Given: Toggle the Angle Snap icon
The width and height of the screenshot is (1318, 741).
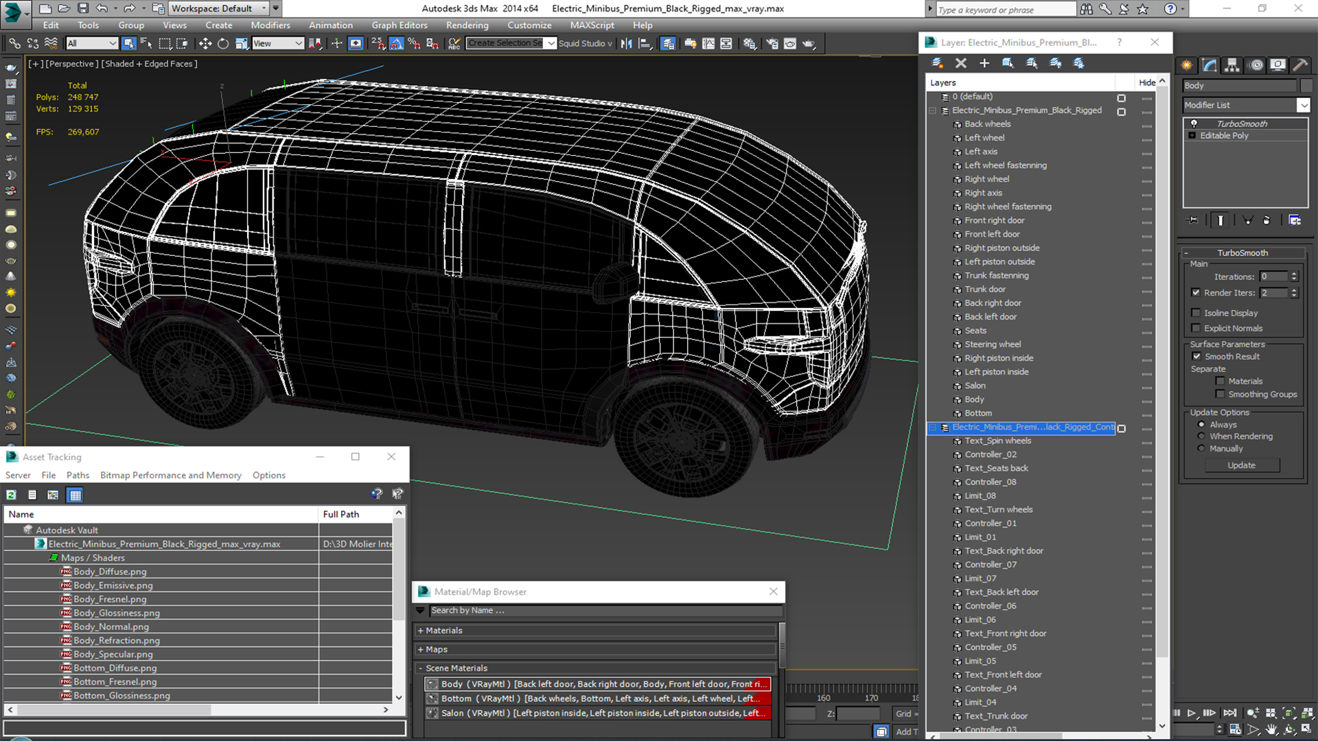Looking at the screenshot, I should pos(396,43).
